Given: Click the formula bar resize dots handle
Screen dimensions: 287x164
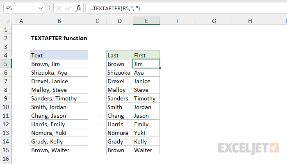Looking at the screenshot, I should pyautogui.click(x=49, y=9).
